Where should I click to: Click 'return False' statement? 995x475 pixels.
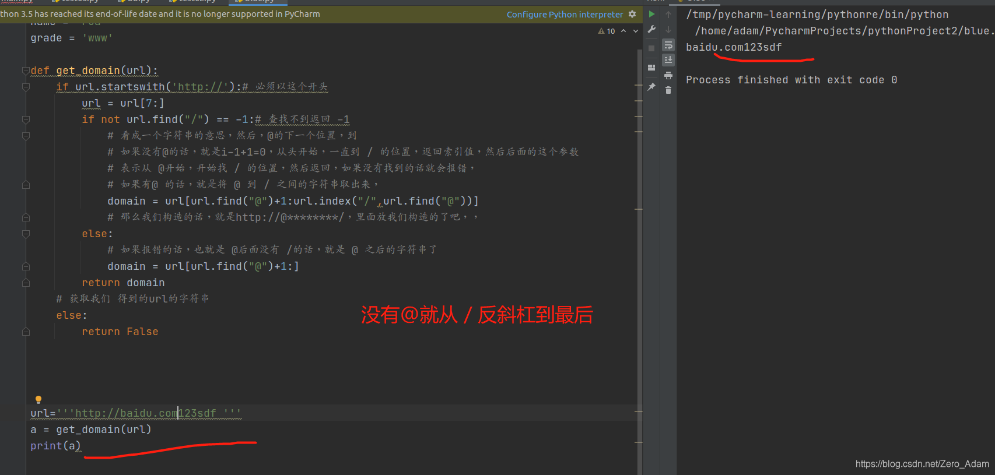120,332
